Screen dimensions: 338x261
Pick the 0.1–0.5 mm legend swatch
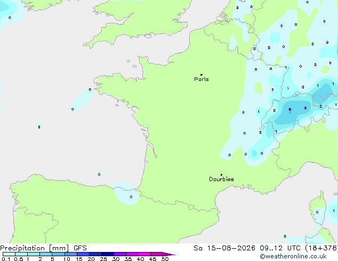[x=9, y=254]
